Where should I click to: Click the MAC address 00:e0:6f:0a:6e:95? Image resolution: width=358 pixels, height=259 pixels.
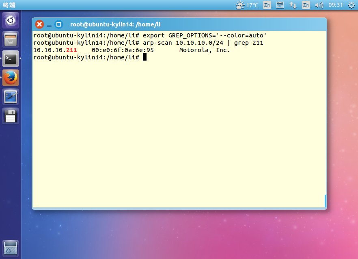coord(123,50)
